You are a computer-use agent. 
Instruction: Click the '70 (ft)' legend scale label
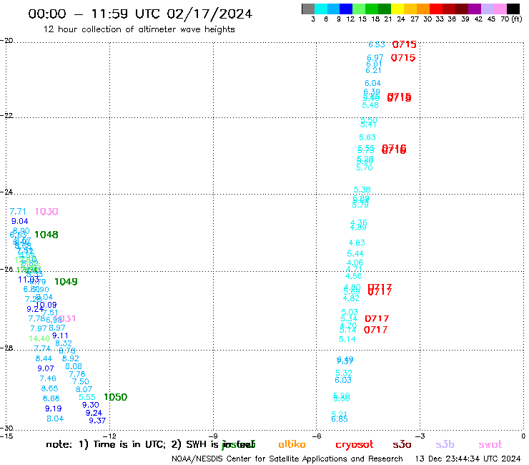tap(511, 19)
